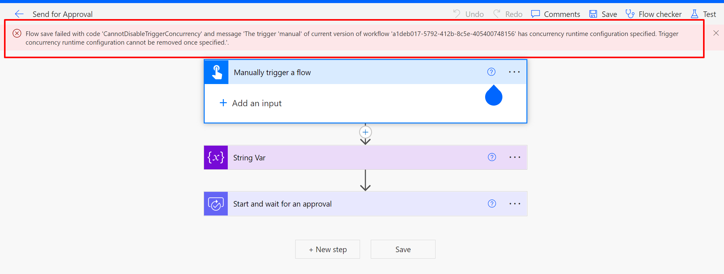Click the Test beaker icon

click(x=694, y=14)
